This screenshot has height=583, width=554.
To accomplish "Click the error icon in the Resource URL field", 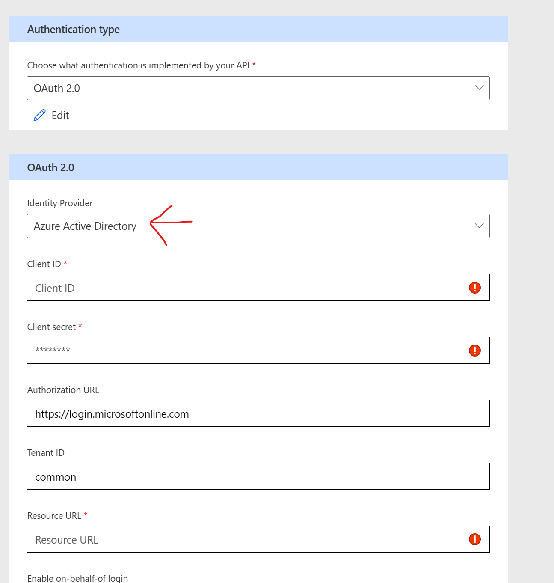I will [474, 539].
